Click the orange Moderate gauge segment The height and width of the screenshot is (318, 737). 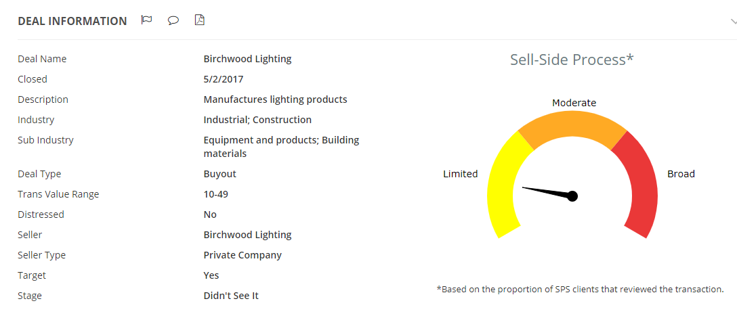tap(572, 127)
